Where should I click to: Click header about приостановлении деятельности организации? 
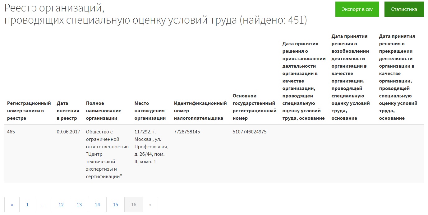304,81
